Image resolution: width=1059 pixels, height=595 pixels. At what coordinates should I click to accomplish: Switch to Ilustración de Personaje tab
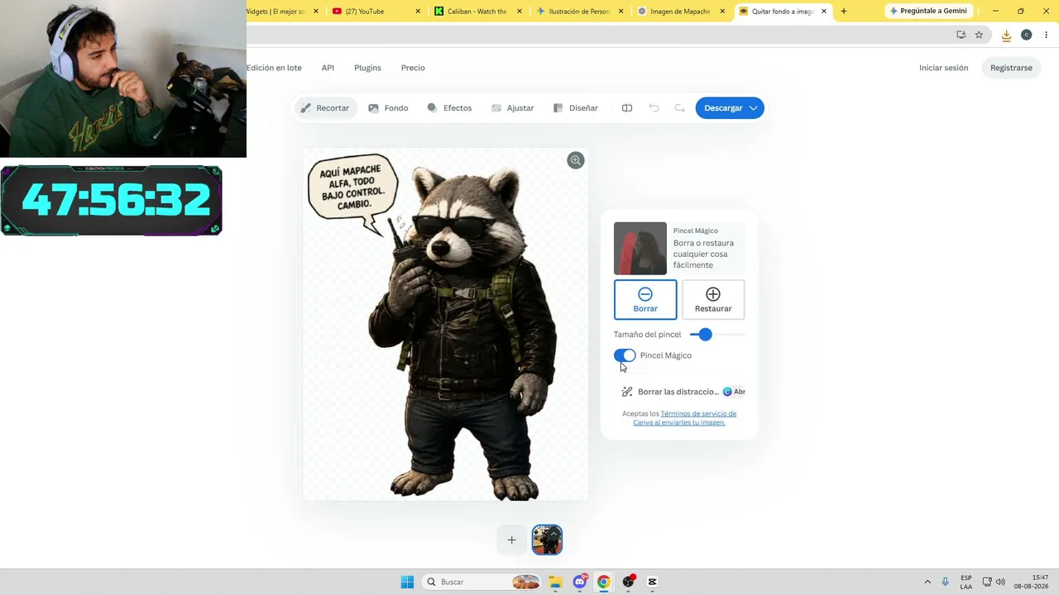point(580,12)
